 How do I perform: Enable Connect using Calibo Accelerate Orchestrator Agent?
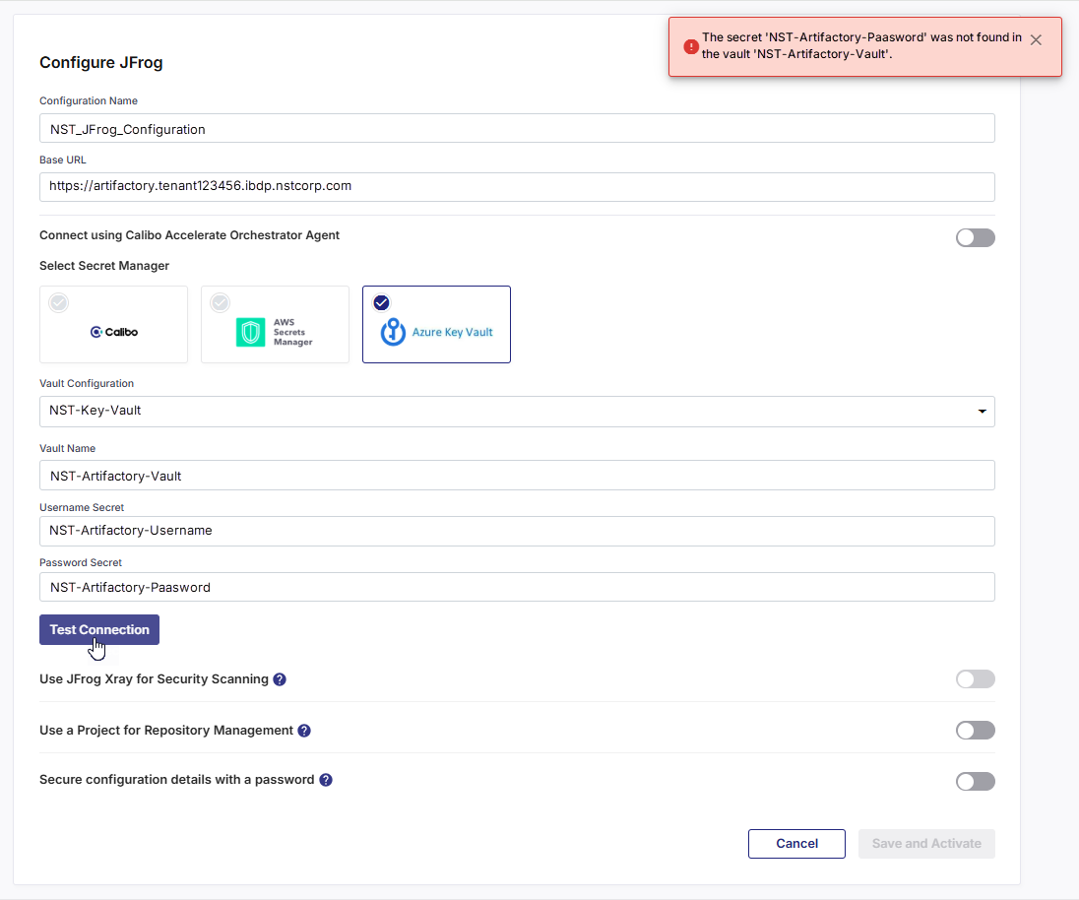pos(975,237)
